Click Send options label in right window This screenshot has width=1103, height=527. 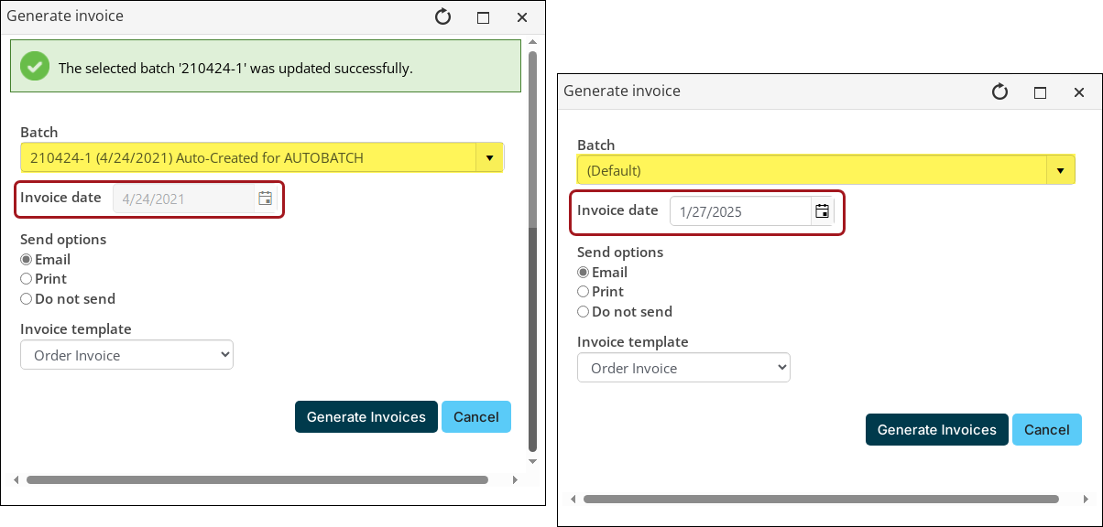pyautogui.click(x=620, y=253)
